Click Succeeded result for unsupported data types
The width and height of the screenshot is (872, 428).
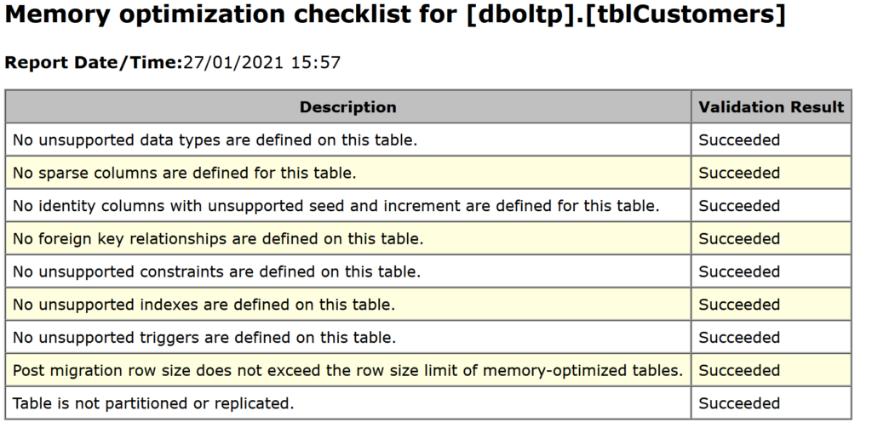pyautogui.click(x=739, y=140)
